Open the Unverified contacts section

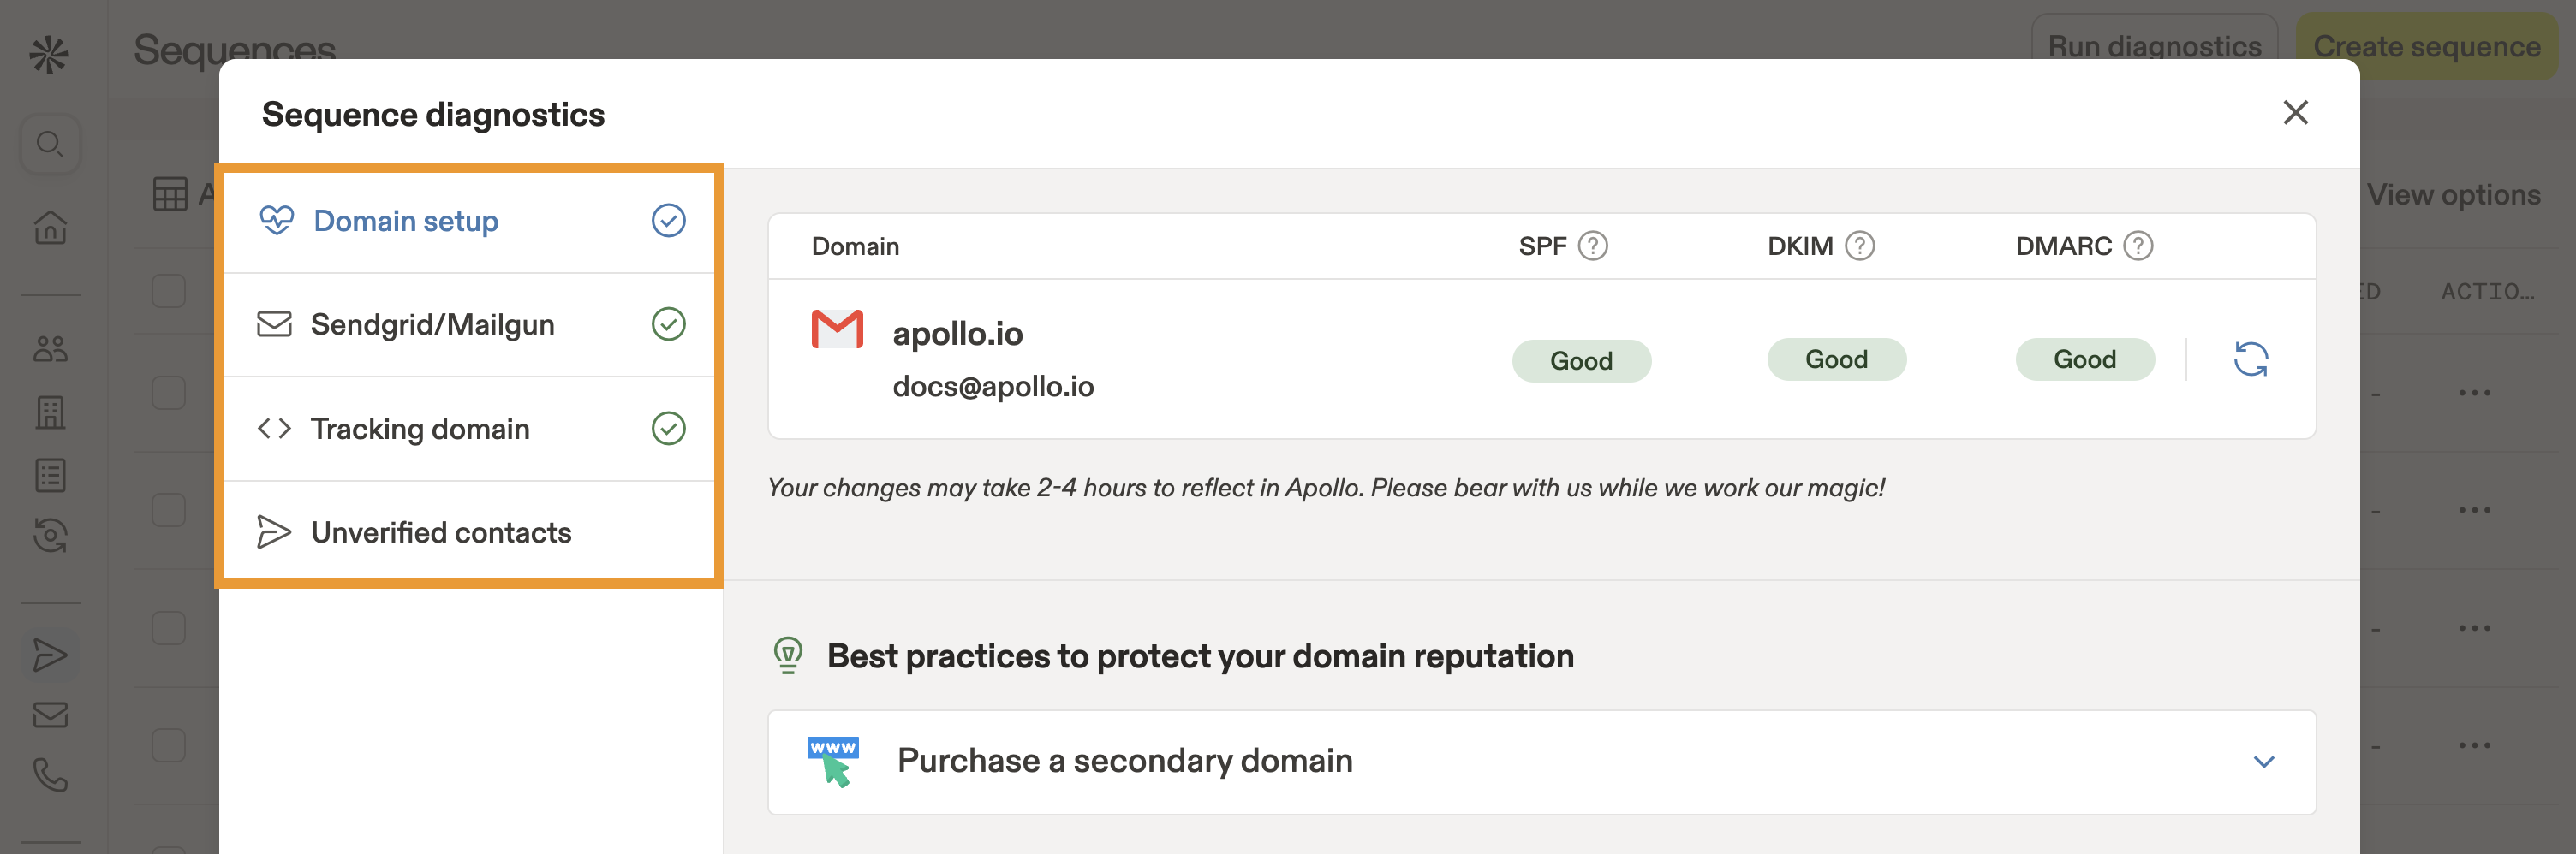point(441,532)
